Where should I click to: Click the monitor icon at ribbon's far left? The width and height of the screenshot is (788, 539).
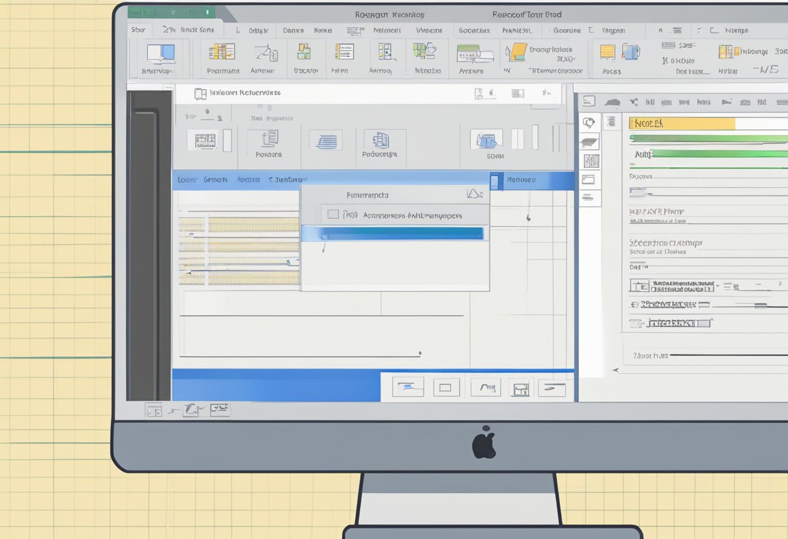click(160, 53)
